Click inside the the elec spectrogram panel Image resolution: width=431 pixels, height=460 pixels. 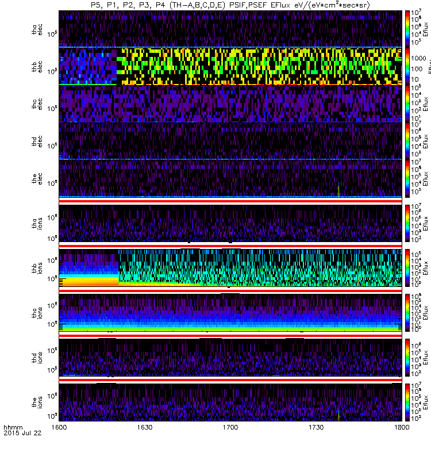click(230, 178)
